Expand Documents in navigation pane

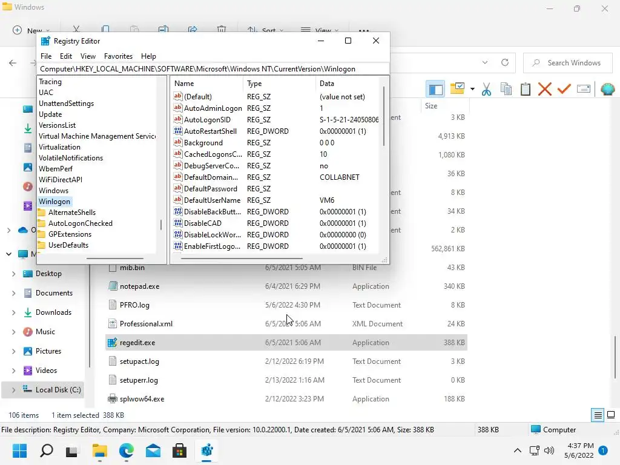pos(14,293)
